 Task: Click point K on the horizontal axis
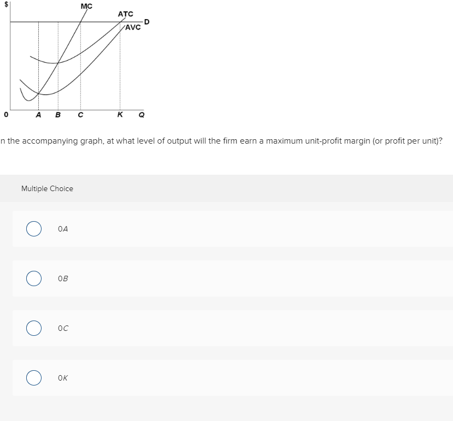(x=119, y=115)
